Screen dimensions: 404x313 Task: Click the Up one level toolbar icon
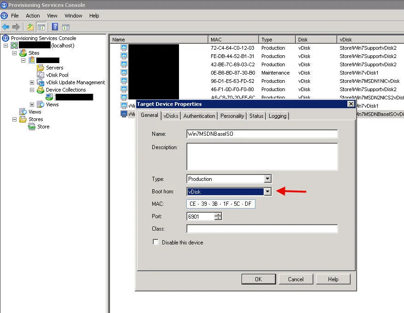pyautogui.click(x=30, y=27)
